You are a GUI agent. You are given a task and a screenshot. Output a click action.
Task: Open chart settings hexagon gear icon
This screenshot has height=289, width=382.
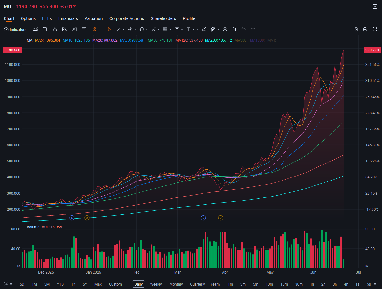tap(365, 29)
